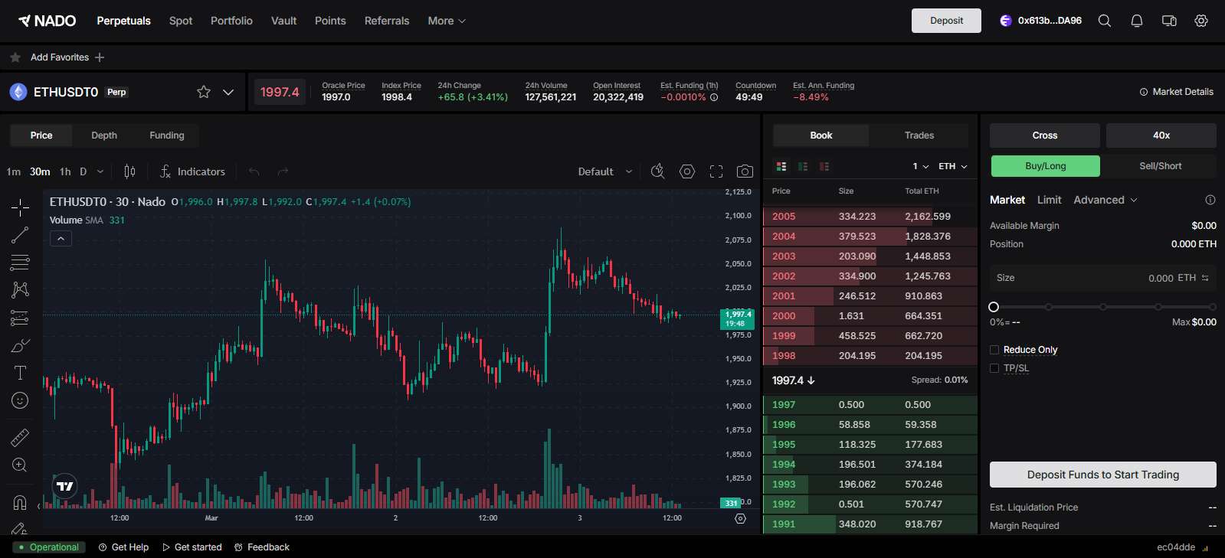Open the notifications bell
The height and width of the screenshot is (558, 1225).
point(1137,21)
